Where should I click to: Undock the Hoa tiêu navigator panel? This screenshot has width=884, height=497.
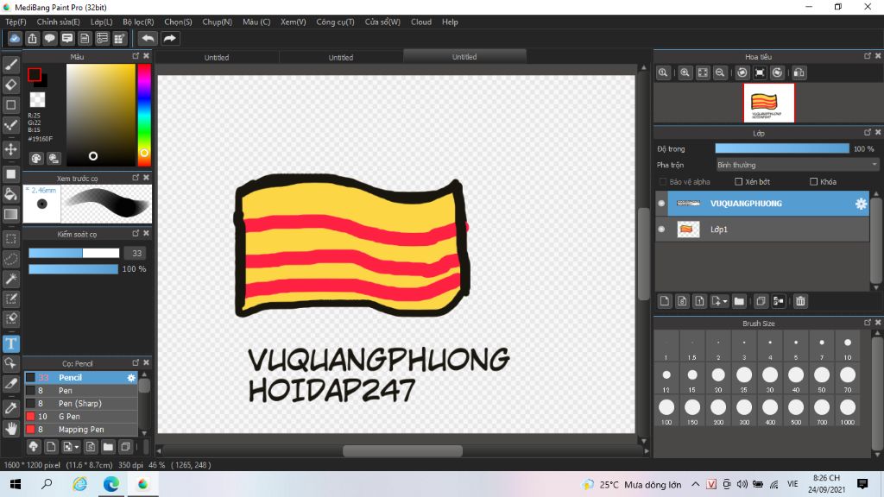868,56
